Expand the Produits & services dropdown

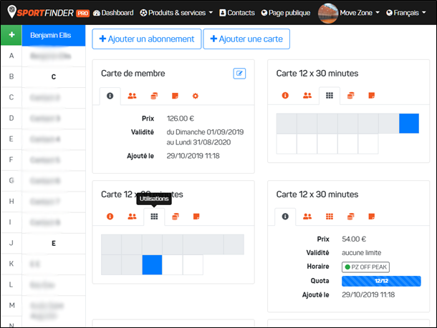[176, 13]
